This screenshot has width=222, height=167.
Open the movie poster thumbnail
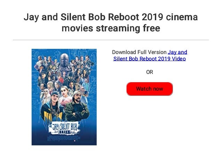pos(64,97)
